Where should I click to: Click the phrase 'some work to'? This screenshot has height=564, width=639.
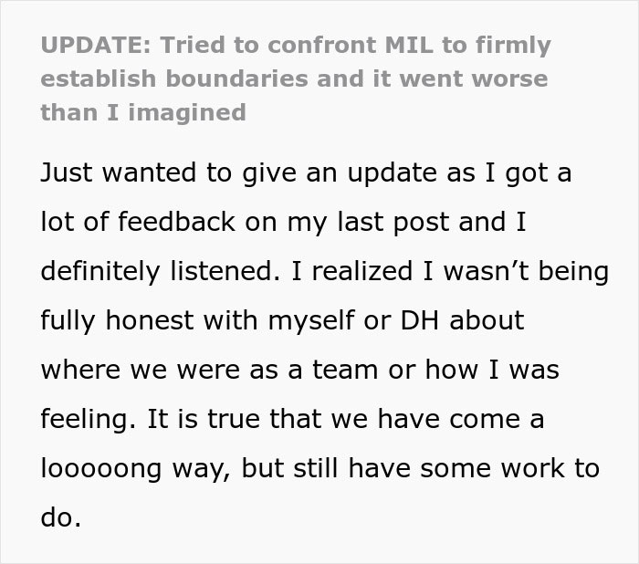pos(509,469)
